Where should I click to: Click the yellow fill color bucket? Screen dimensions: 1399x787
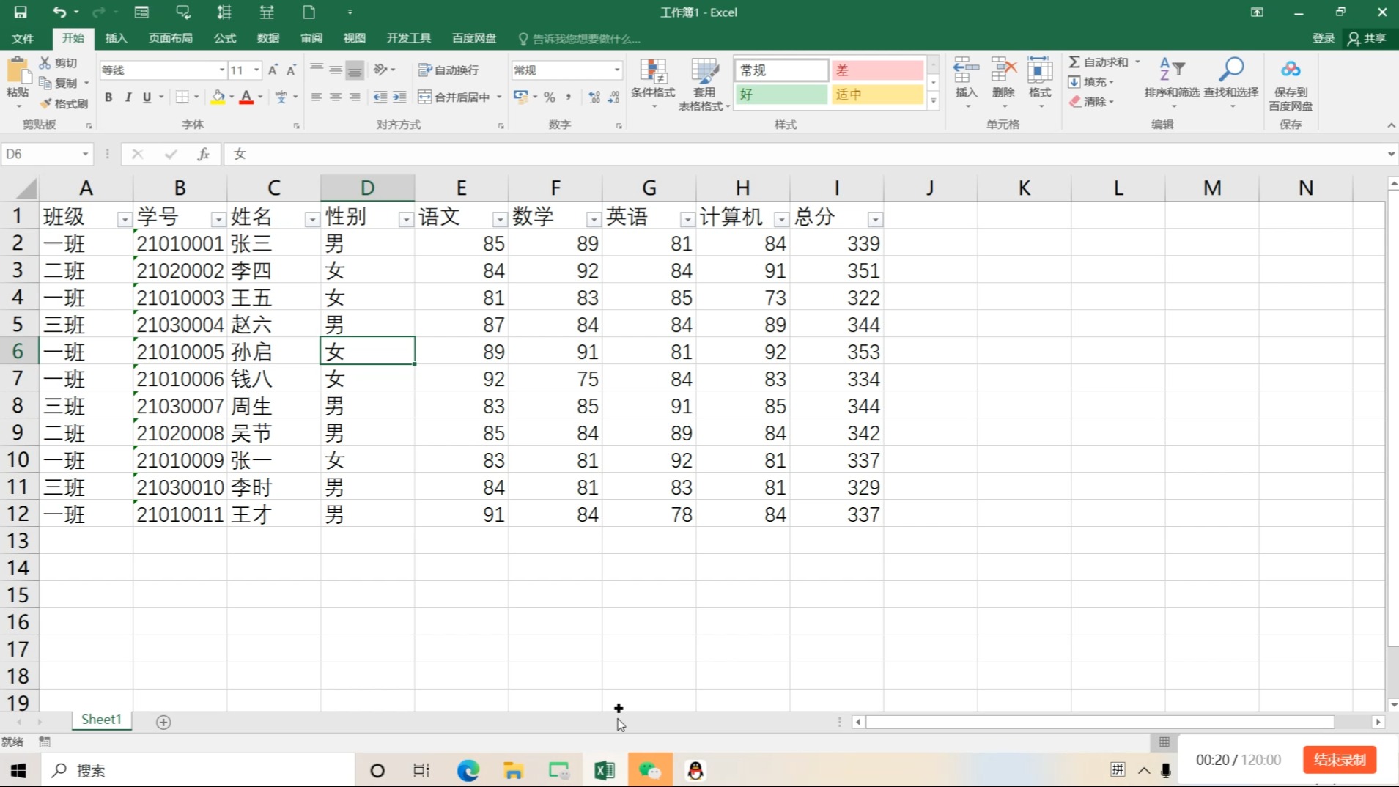pos(218,97)
